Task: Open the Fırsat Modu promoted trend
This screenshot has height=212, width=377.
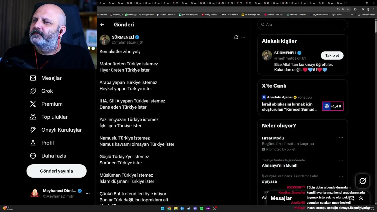Action: pos(273,138)
